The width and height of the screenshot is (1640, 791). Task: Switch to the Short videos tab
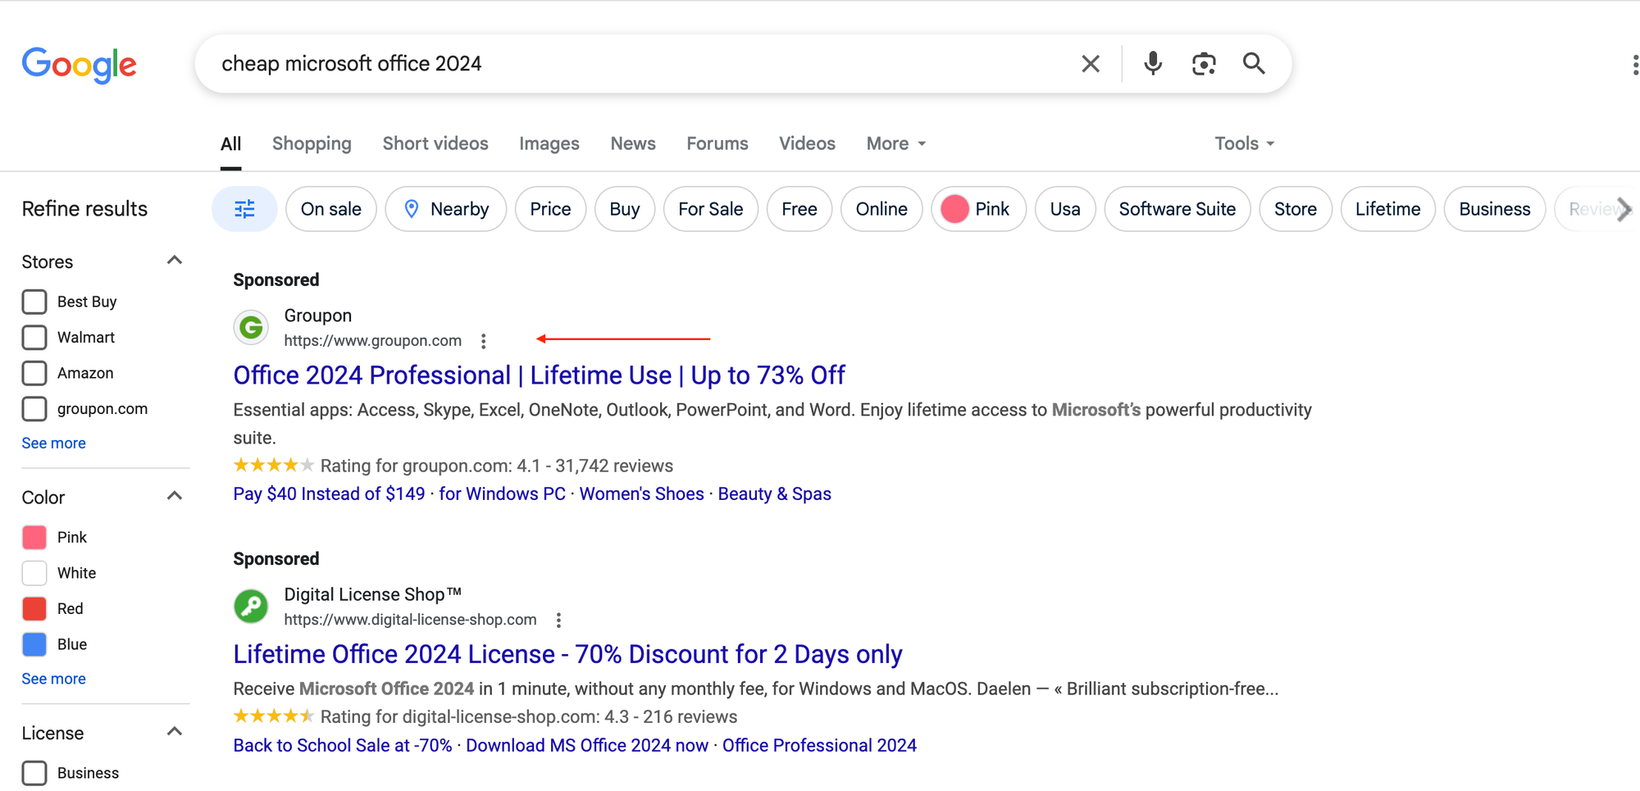435,143
